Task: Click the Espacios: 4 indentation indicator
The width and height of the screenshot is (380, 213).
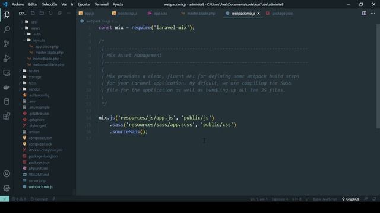Action: pyautogui.click(x=280, y=199)
